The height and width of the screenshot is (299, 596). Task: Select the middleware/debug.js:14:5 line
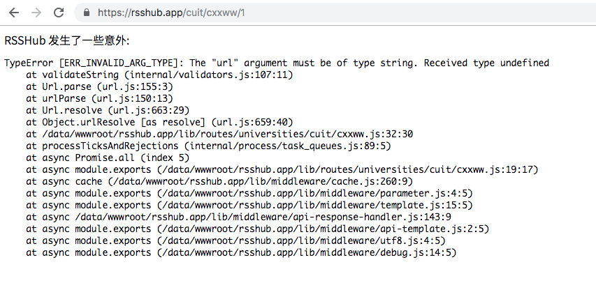coord(241,252)
